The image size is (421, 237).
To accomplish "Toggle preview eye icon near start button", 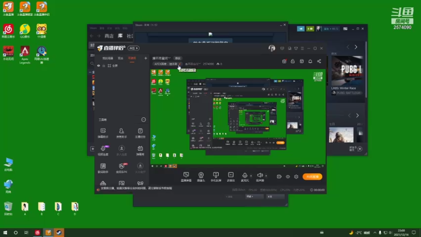I will point(287,176).
